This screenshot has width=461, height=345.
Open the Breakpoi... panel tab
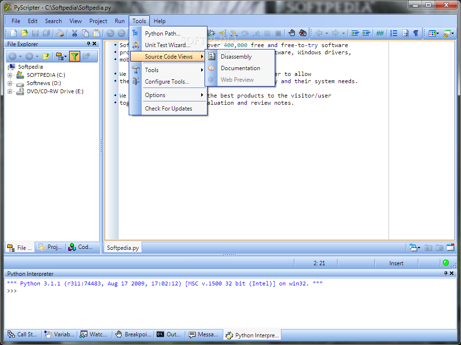point(133,334)
